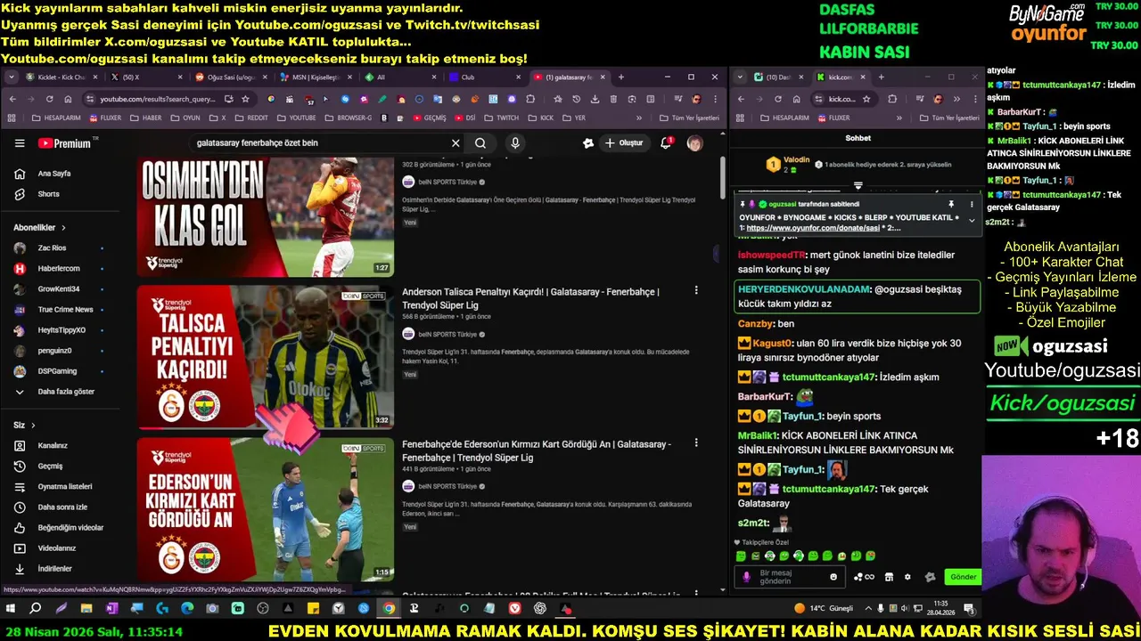Open Talisca Penaltıyı Kaçırdı video thumbnail
The height and width of the screenshot is (641, 1141).
pyautogui.click(x=266, y=357)
